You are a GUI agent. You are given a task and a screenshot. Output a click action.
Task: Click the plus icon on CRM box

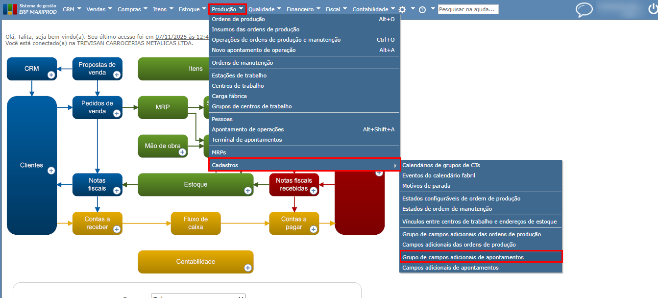pos(51,74)
